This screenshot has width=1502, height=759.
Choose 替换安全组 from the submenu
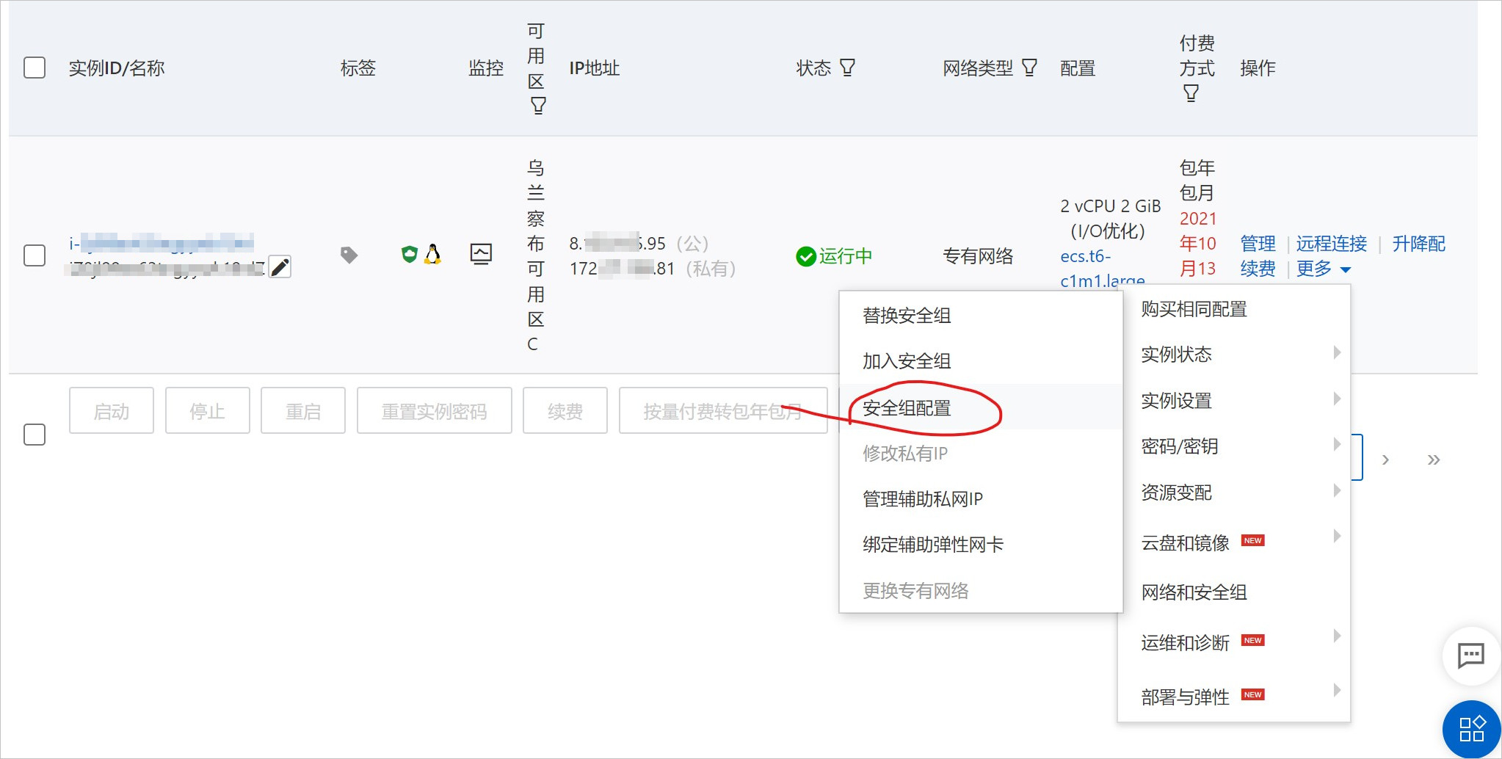[981, 316]
